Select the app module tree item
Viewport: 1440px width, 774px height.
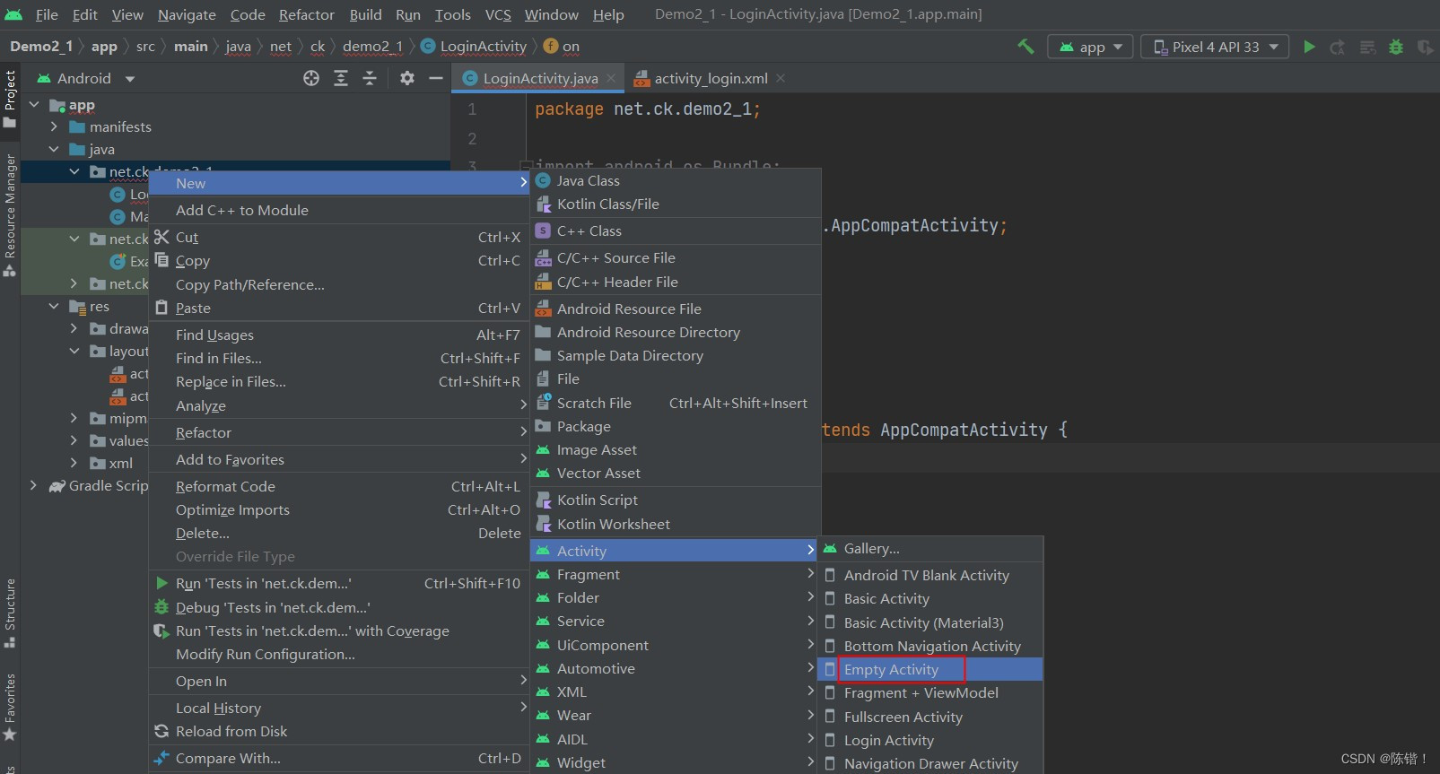coord(72,105)
